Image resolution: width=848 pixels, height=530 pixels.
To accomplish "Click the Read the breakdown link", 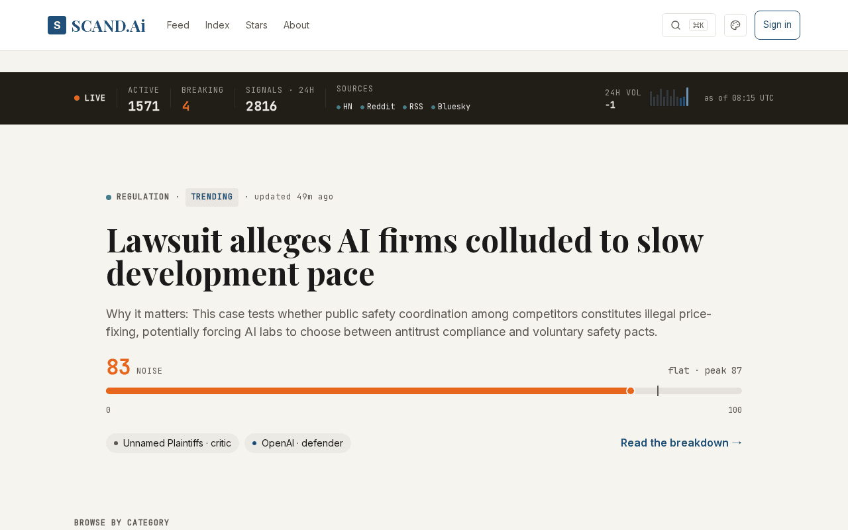I will [681, 443].
